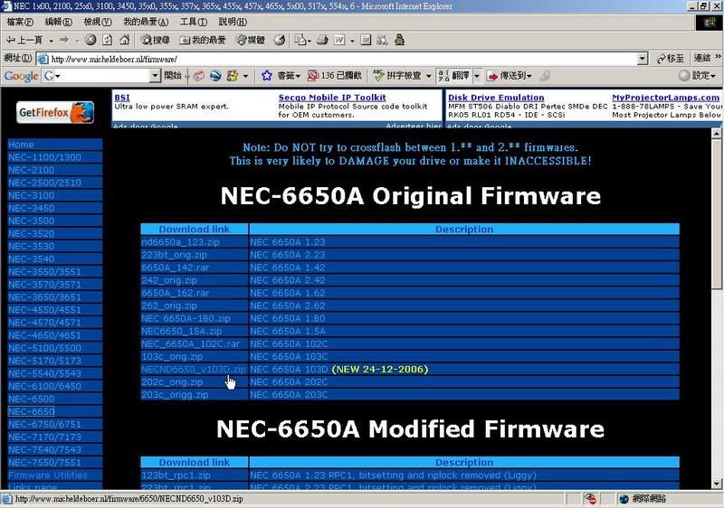724x508 pixels.
Task: Click the Go (移至) button
Action: pyautogui.click(x=670, y=59)
